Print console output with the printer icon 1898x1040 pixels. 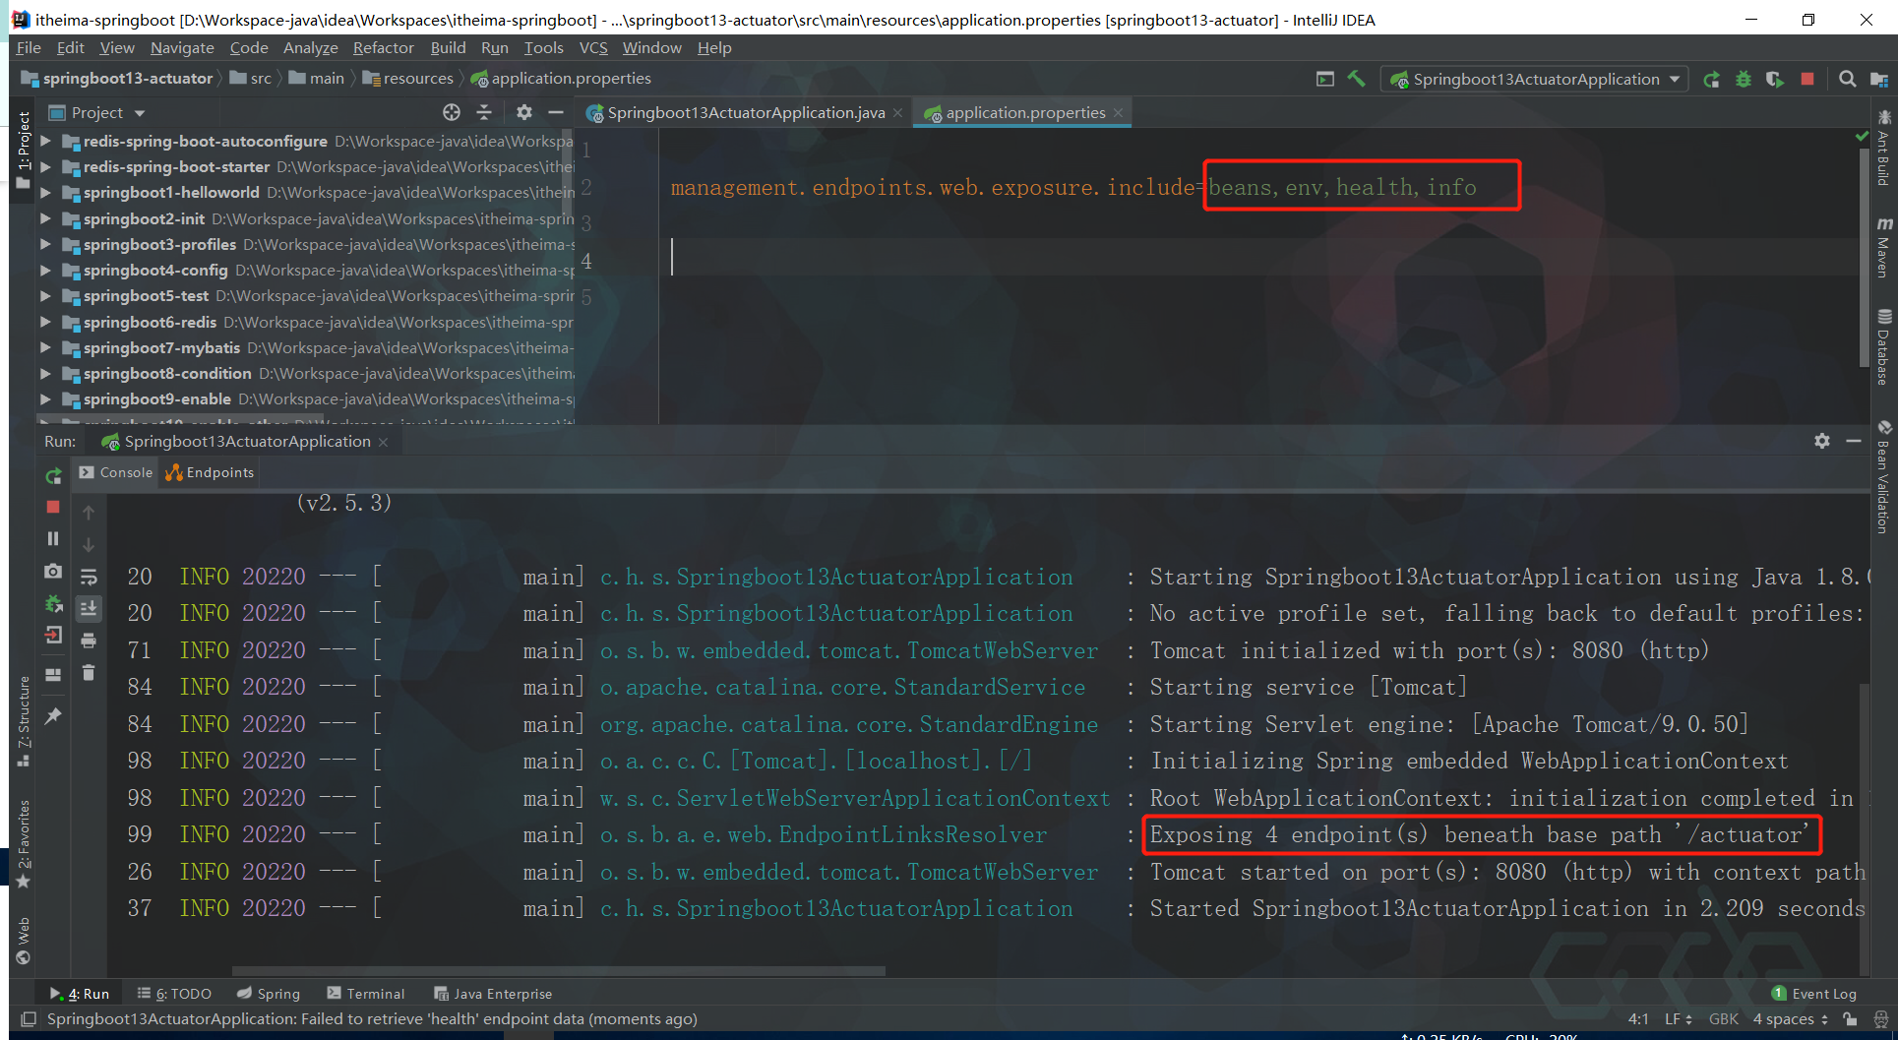(89, 641)
